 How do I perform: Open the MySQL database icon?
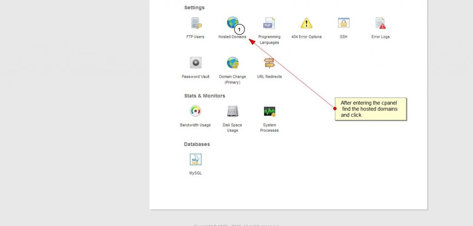tap(195, 159)
